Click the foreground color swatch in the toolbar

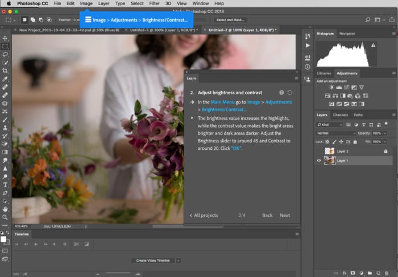coord(4,239)
